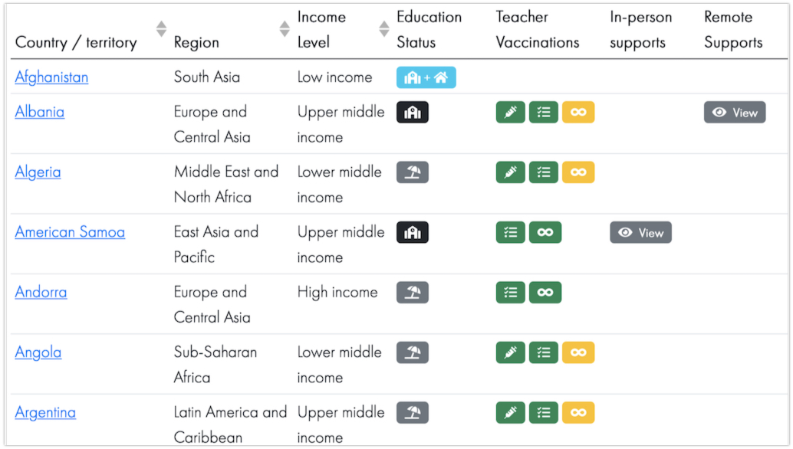Sort table by Income Level arrows
Image resolution: width=793 pixels, height=449 pixels.
[x=384, y=29]
